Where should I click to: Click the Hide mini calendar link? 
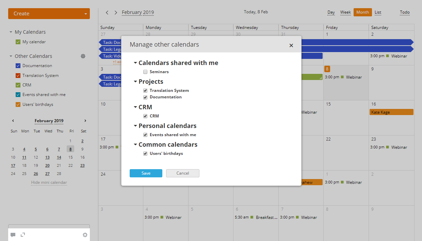(x=49, y=182)
